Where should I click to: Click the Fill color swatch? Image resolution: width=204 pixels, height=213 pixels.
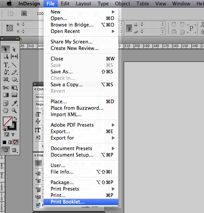coord(7,121)
